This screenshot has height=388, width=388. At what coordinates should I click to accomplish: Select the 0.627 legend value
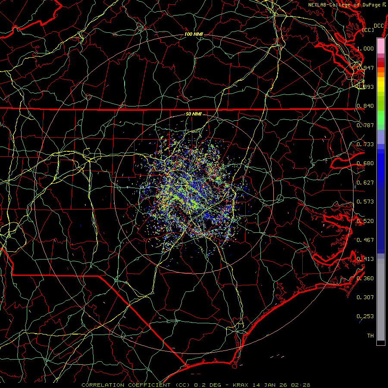[x=365, y=183]
